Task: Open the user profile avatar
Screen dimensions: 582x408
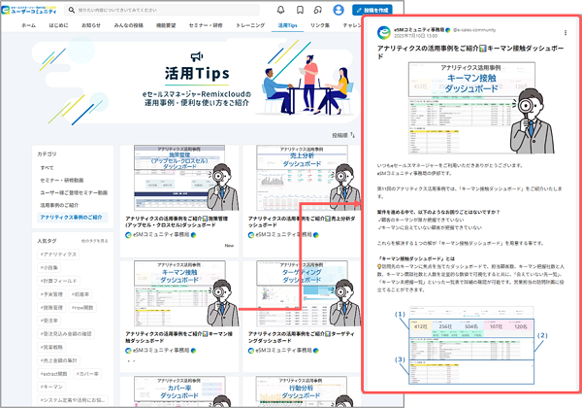Action: point(339,10)
